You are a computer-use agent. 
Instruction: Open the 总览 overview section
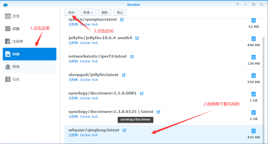click(30, 16)
